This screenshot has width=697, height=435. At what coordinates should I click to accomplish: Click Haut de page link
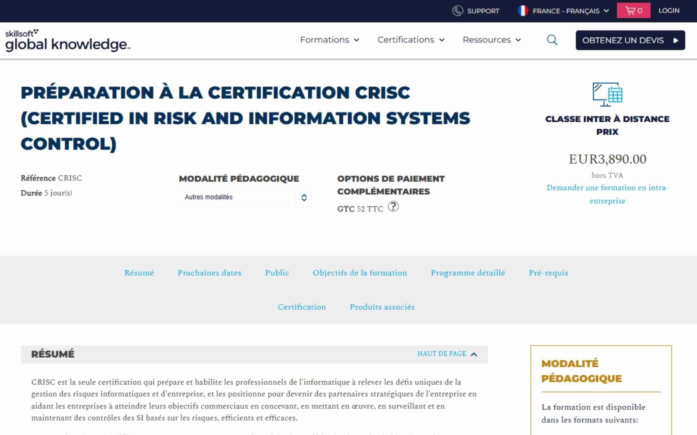click(x=442, y=354)
